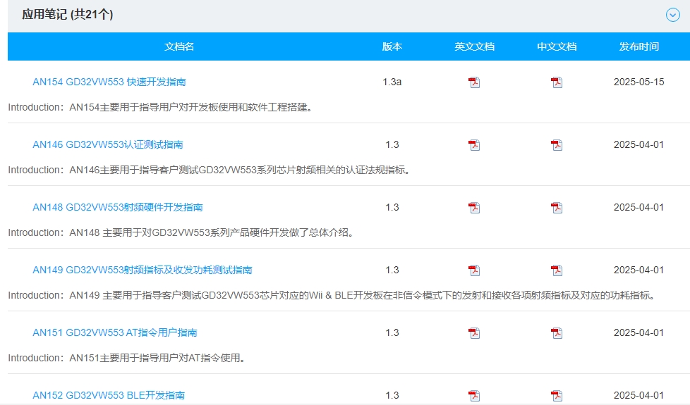Open English PDF for AN152 BLE development guide
The height and width of the screenshot is (405, 690).
coord(474,395)
